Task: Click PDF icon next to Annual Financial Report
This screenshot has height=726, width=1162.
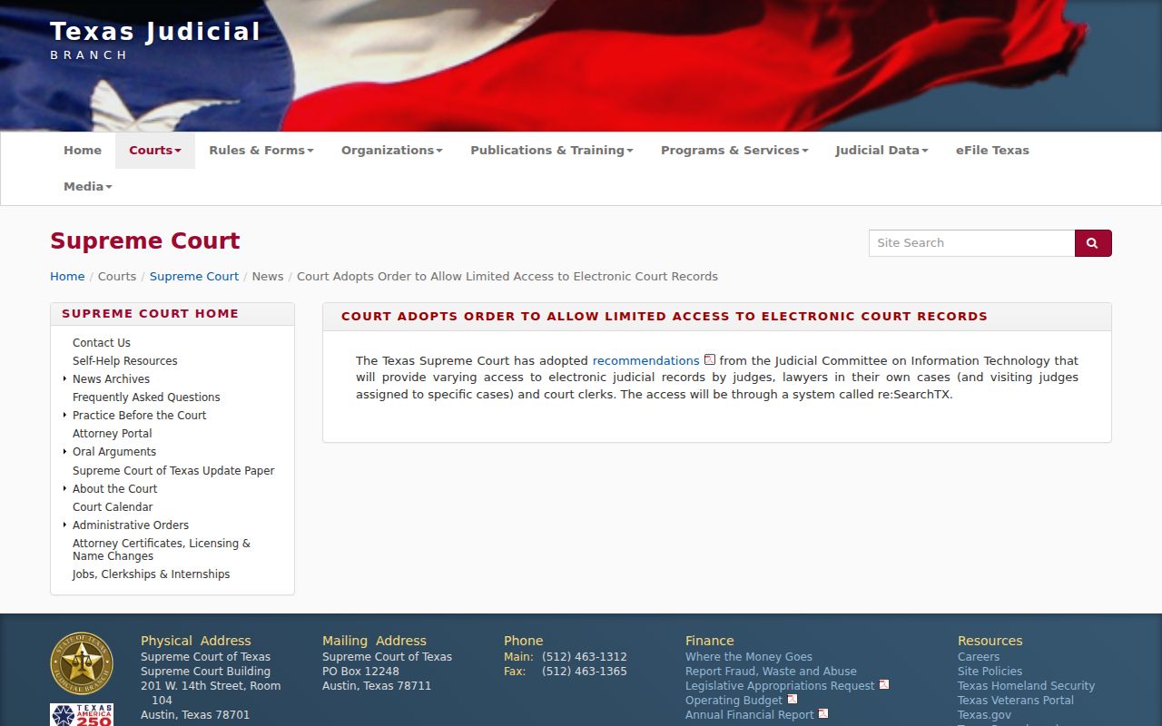Action: click(x=823, y=714)
